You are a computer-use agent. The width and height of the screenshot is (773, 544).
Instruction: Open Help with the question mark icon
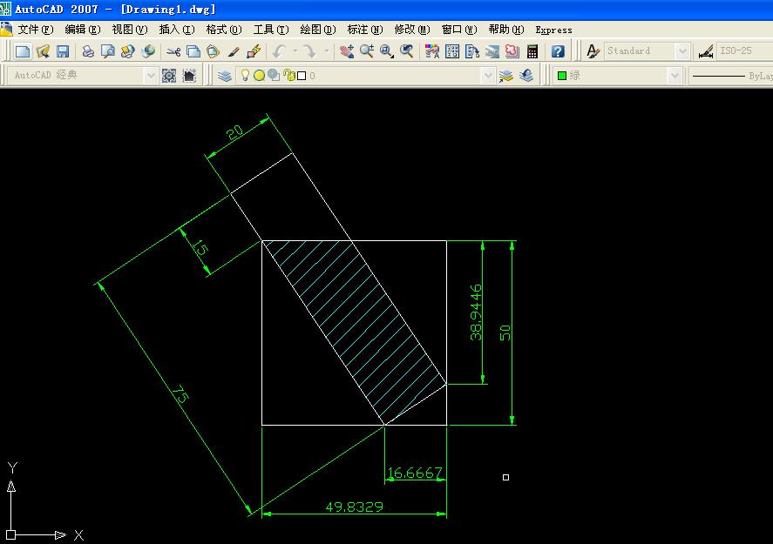(x=558, y=51)
